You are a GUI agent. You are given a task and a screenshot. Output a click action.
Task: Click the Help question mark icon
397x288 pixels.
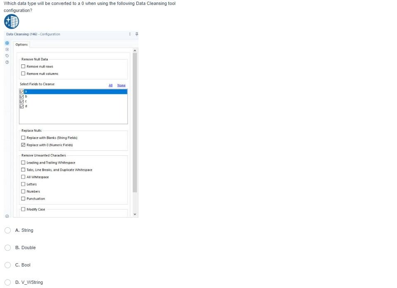pyautogui.click(x=7, y=62)
